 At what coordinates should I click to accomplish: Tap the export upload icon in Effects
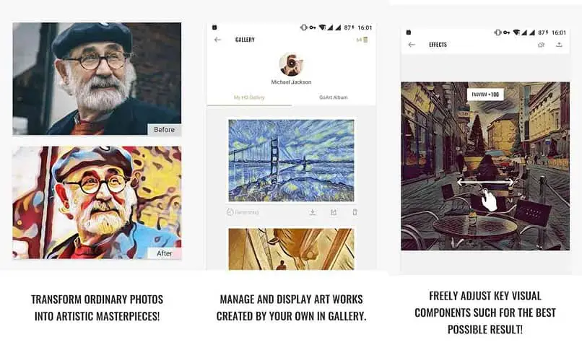(x=559, y=45)
